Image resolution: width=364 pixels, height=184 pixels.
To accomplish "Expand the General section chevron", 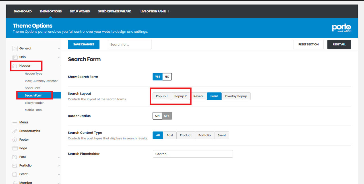I will tap(59, 49).
